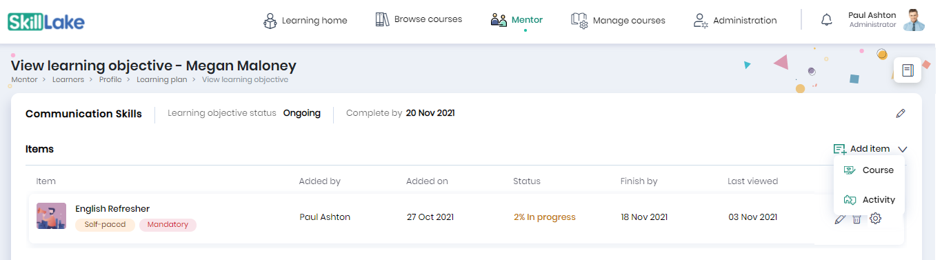Open Browse courses
The image size is (942, 260).
pos(419,19)
